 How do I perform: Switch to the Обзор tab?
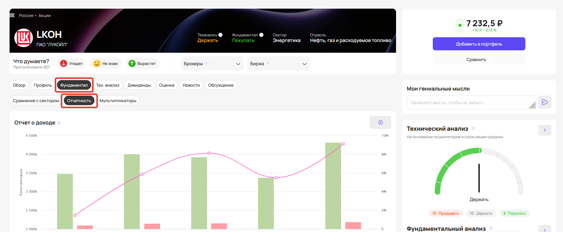click(x=19, y=85)
